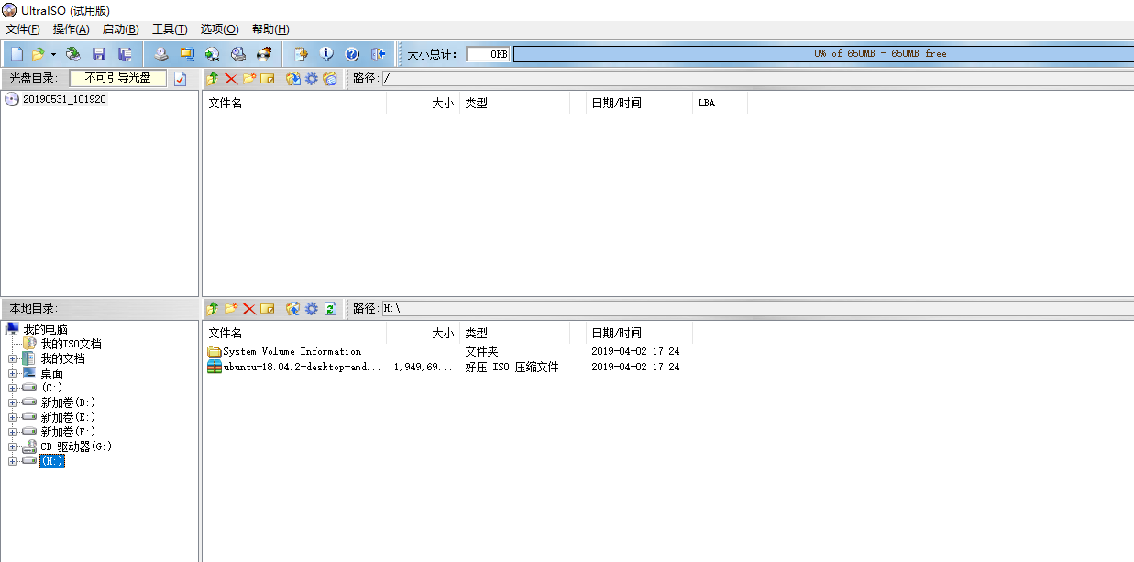Sort local pane by 大小 column header
Image resolution: width=1134 pixels, height=562 pixels.
[x=423, y=333]
